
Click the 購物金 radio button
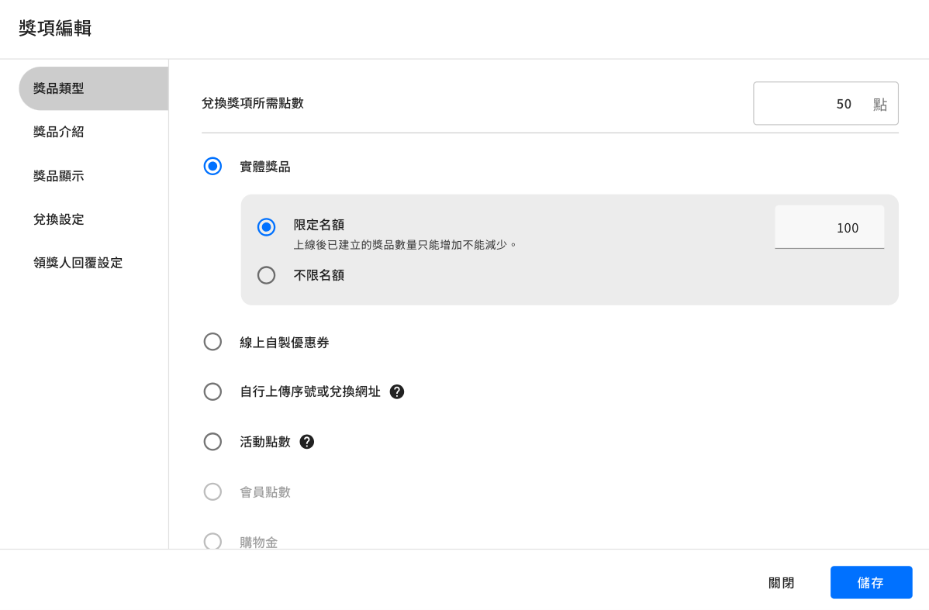click(212, 541)
